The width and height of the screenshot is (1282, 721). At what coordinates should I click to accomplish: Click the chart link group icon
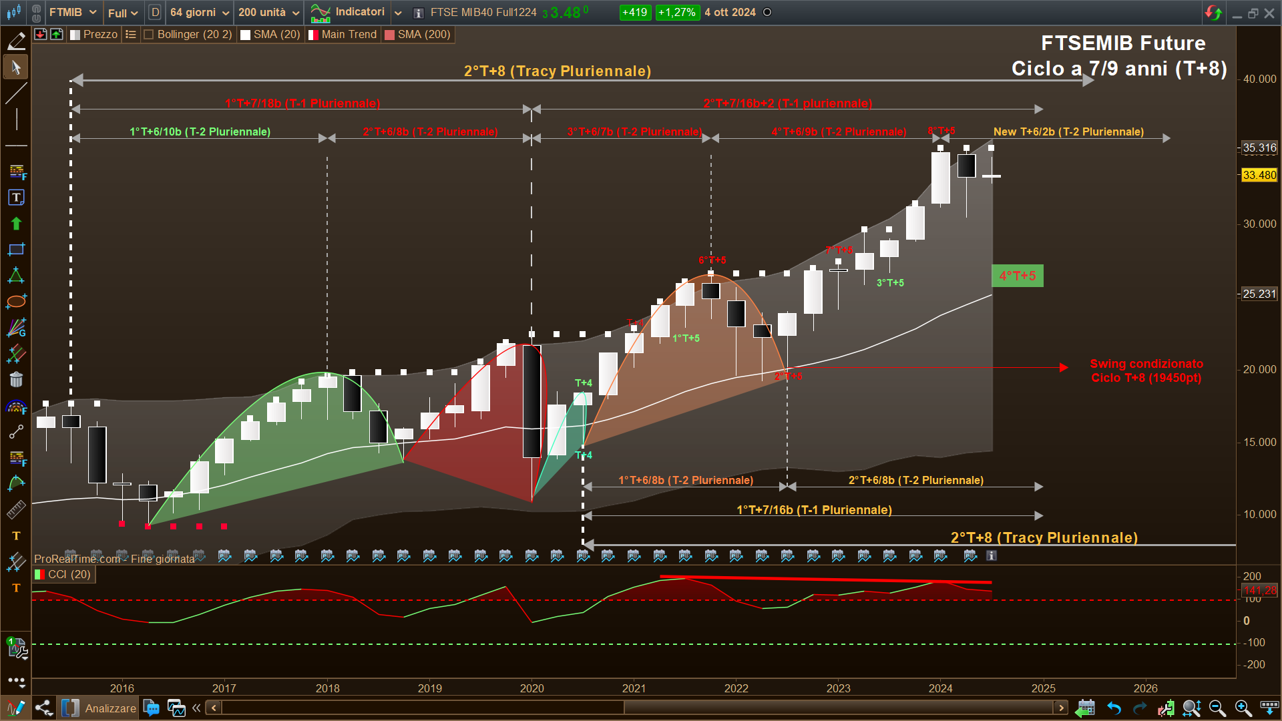(x=36, y=12)
